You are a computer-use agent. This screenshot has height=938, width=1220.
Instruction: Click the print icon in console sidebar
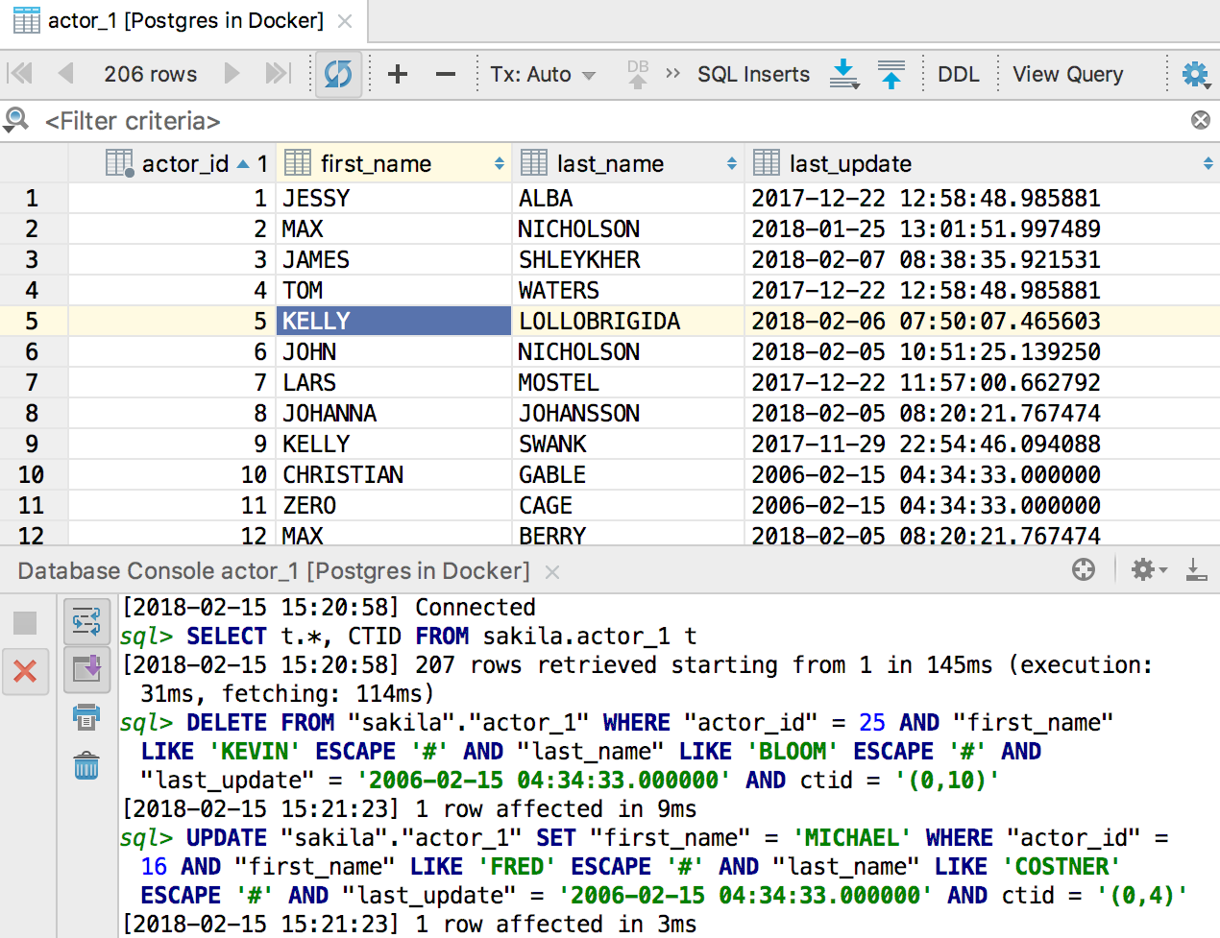[x=86, y=716]
